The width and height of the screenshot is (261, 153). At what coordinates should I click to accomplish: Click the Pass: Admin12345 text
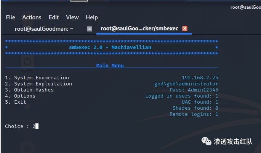194,90
